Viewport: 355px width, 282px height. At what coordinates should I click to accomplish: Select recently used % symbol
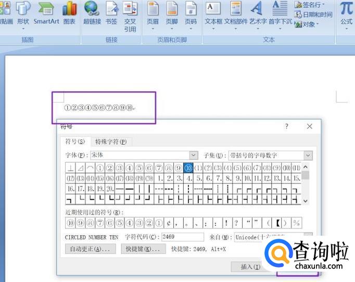click(x=296, y=223)
